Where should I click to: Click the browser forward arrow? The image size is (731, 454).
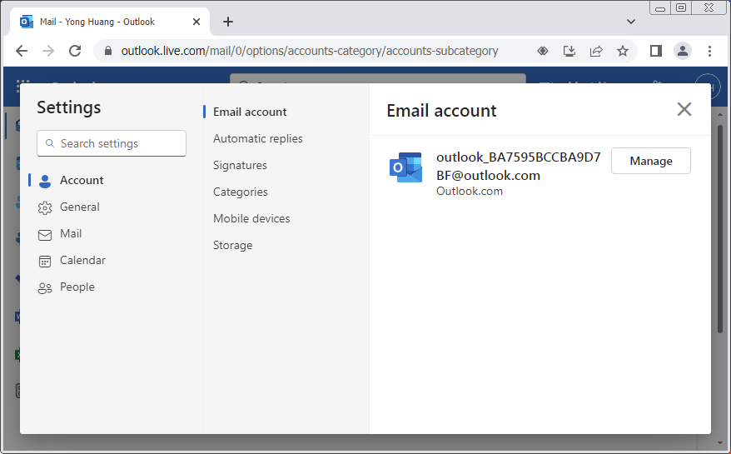click(x=48, y=51)
